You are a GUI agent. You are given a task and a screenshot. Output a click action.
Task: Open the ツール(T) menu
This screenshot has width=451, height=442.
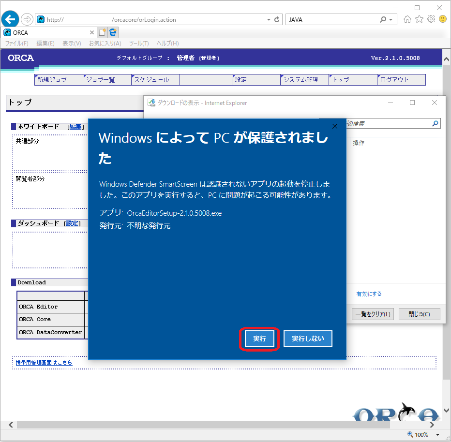[139, 44]
